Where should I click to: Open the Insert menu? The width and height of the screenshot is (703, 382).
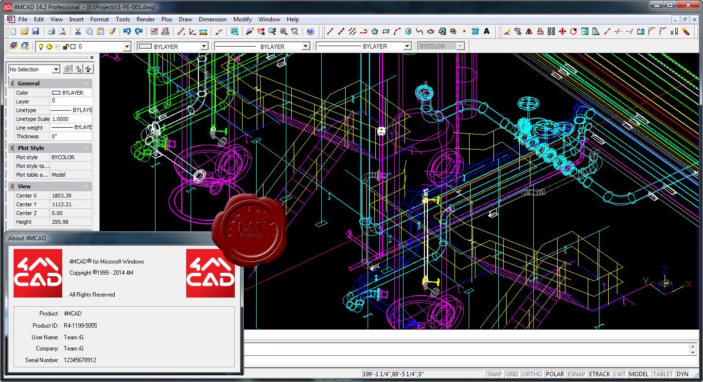(76, 19)
